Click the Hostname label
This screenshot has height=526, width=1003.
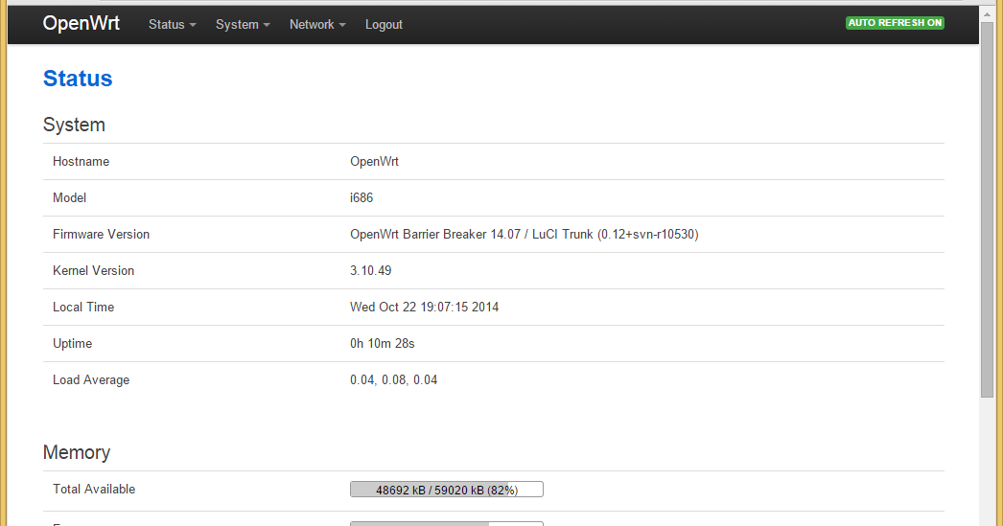pyautogui.click(x=81, y=162)
